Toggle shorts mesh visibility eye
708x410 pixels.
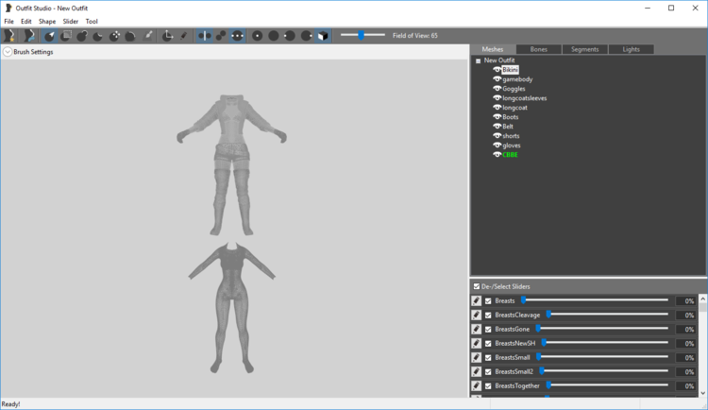[x=497, y=136]
